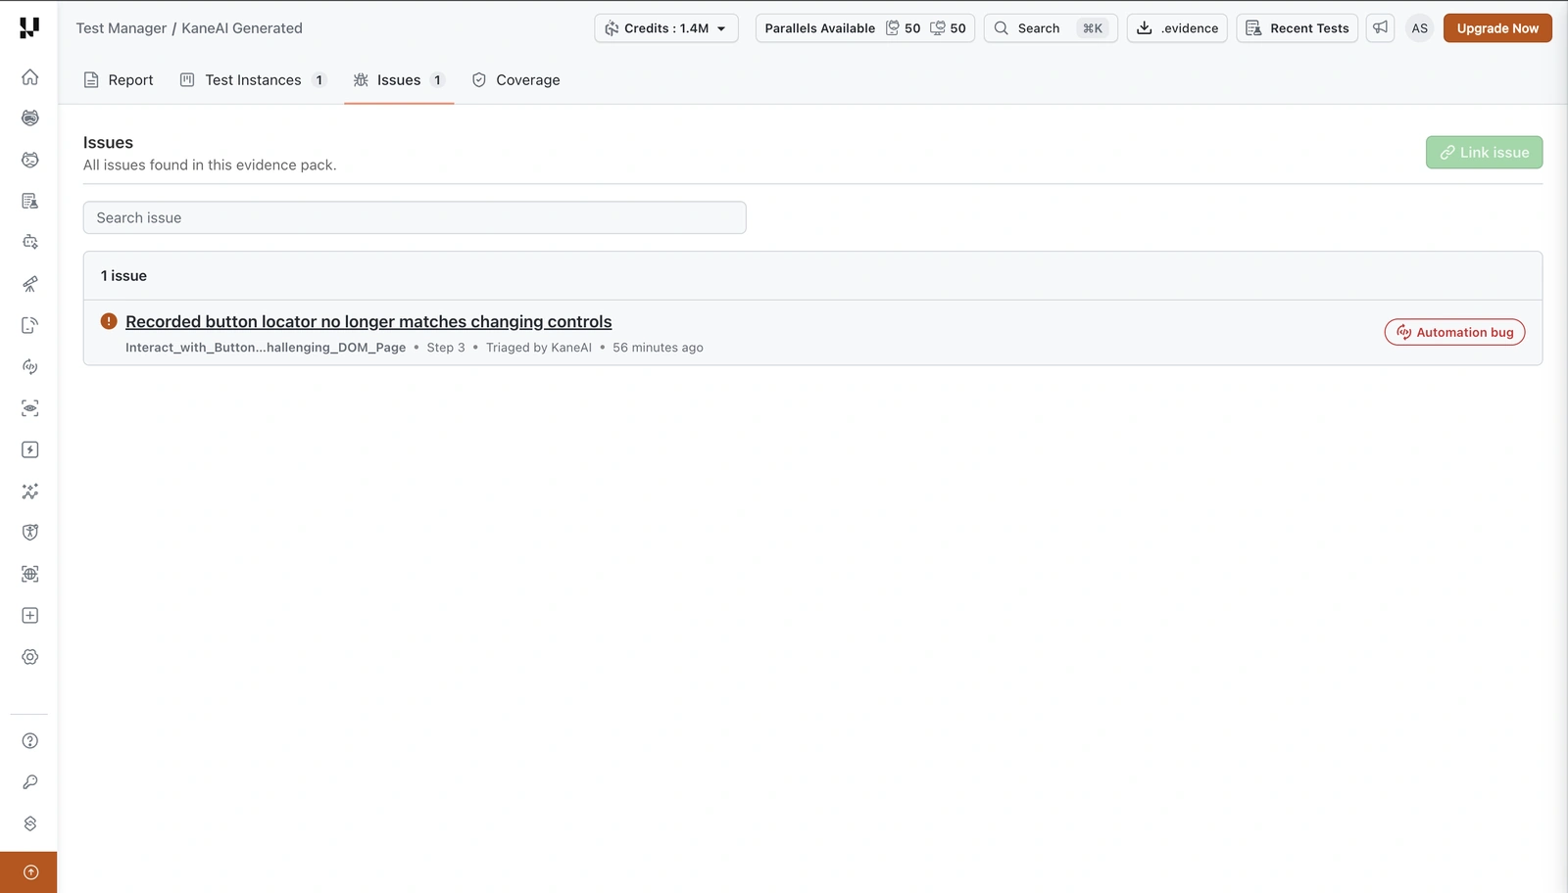The height and width of the screenshot is (893, 1568).
Task: Open the document-with-flask sidebar icon
Action: (x=30, y=201)
